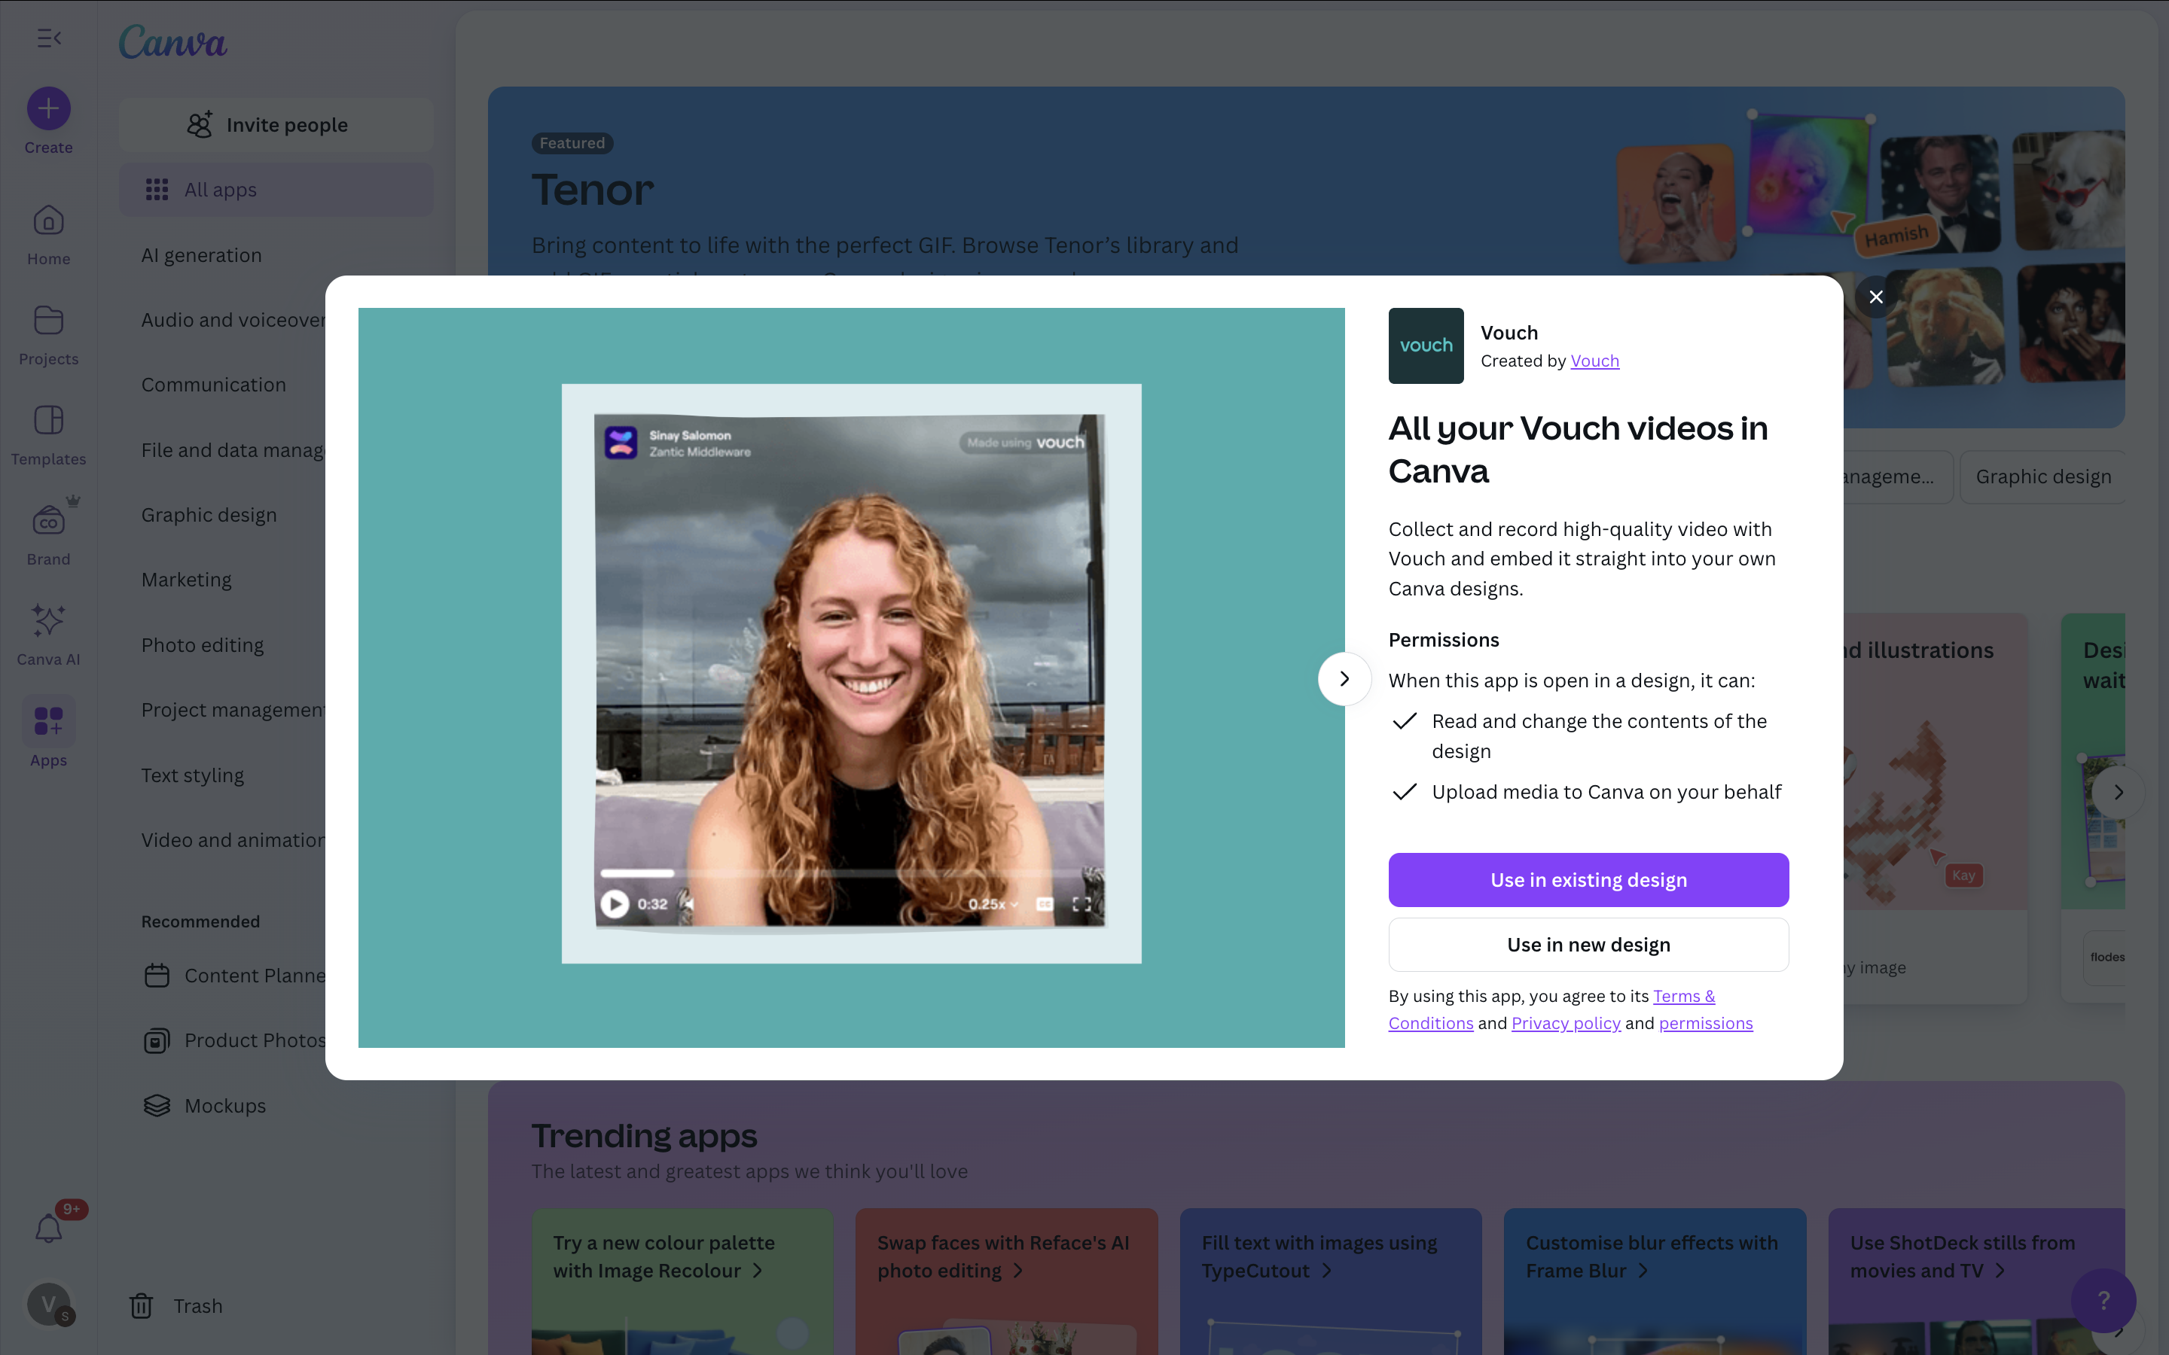The image size is (2169, 1355).
Task: Select AI generation category
Action: [202, 255]
